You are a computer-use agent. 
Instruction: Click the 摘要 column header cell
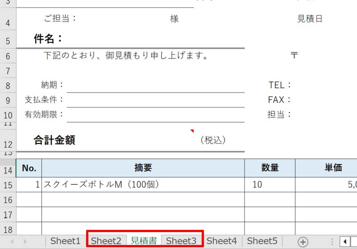click(143, 168)
